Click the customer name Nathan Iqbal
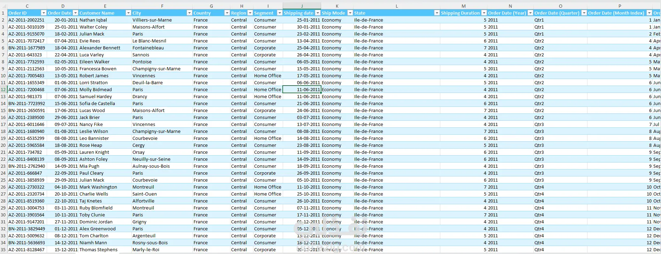 click(x=93, y=20)
